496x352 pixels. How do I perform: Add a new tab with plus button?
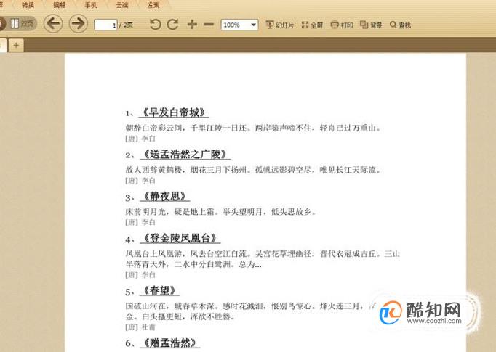point(16,46)
